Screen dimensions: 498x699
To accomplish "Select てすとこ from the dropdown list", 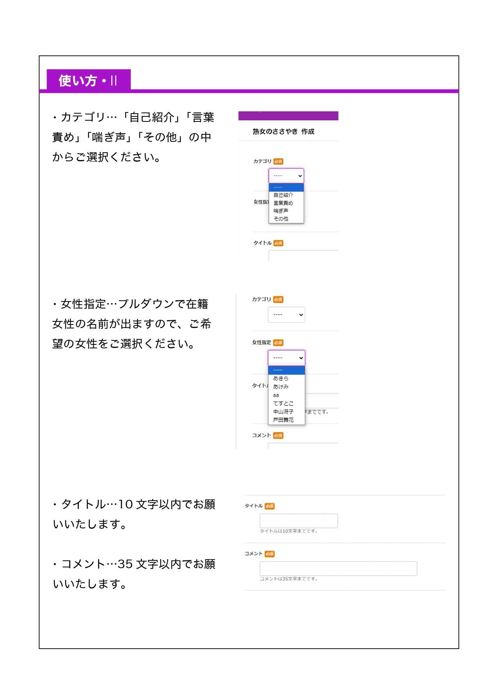I will coord(283,403).
